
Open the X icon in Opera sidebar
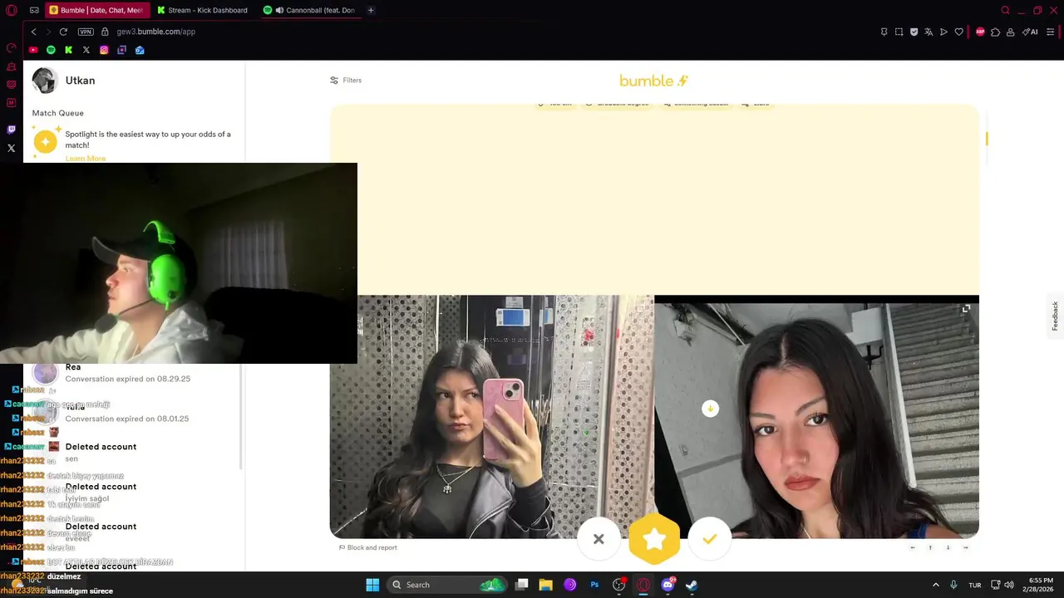[12, 148]
